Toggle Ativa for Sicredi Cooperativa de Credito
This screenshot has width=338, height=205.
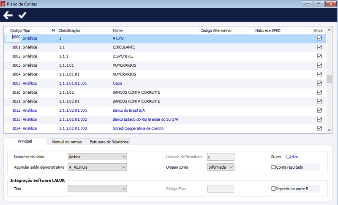(319, 128)
